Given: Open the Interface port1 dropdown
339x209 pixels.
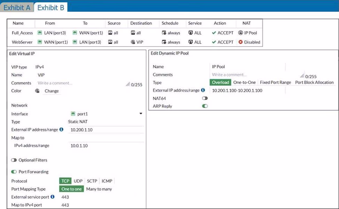Looking at the screenshot, I should [x=141, y=114].
